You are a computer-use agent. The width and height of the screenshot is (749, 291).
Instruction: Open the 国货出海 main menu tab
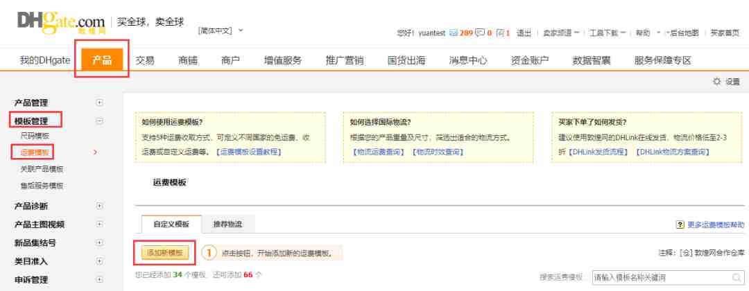coord(406,60)
